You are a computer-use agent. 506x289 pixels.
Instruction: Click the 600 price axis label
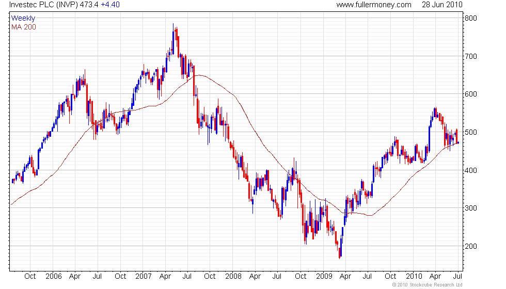coord(470,94)
